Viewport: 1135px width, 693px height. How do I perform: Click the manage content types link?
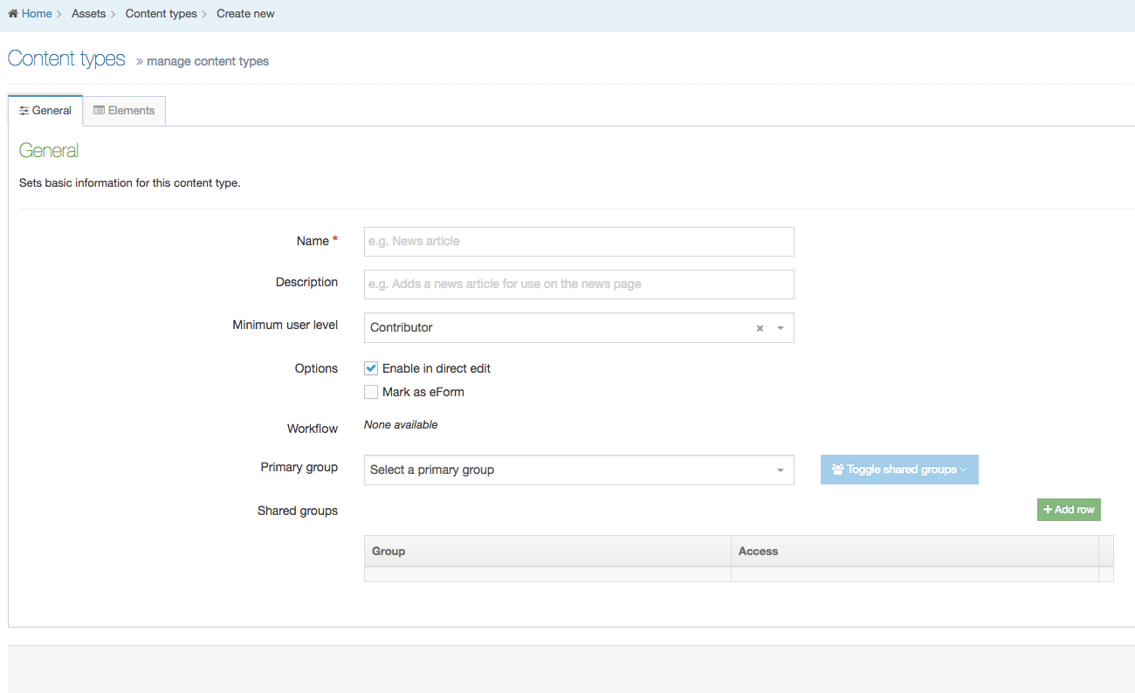coord(208,61)
